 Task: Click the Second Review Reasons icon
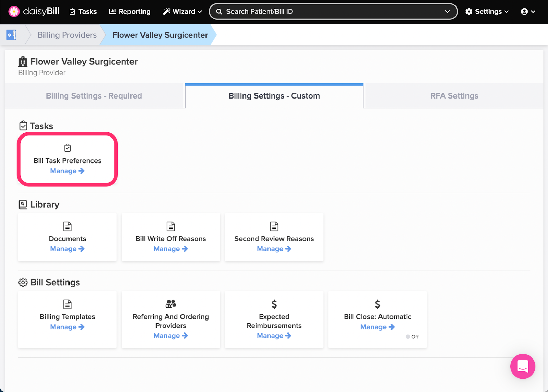click(x=274, y=226)
